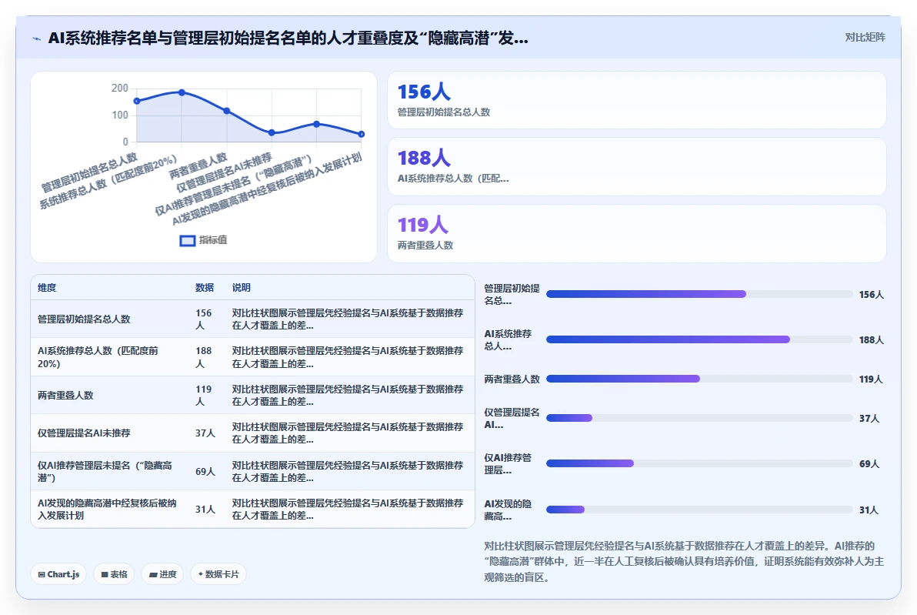Click the 37人 table cell

[205, 433]
